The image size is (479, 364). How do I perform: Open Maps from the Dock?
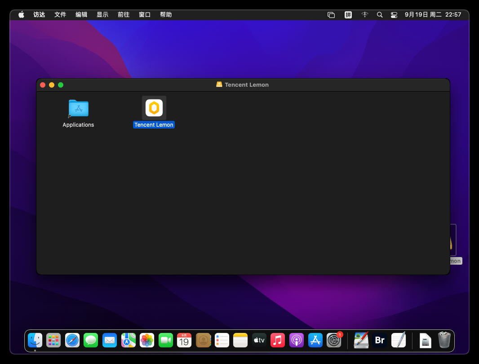(x=129, y=340)
